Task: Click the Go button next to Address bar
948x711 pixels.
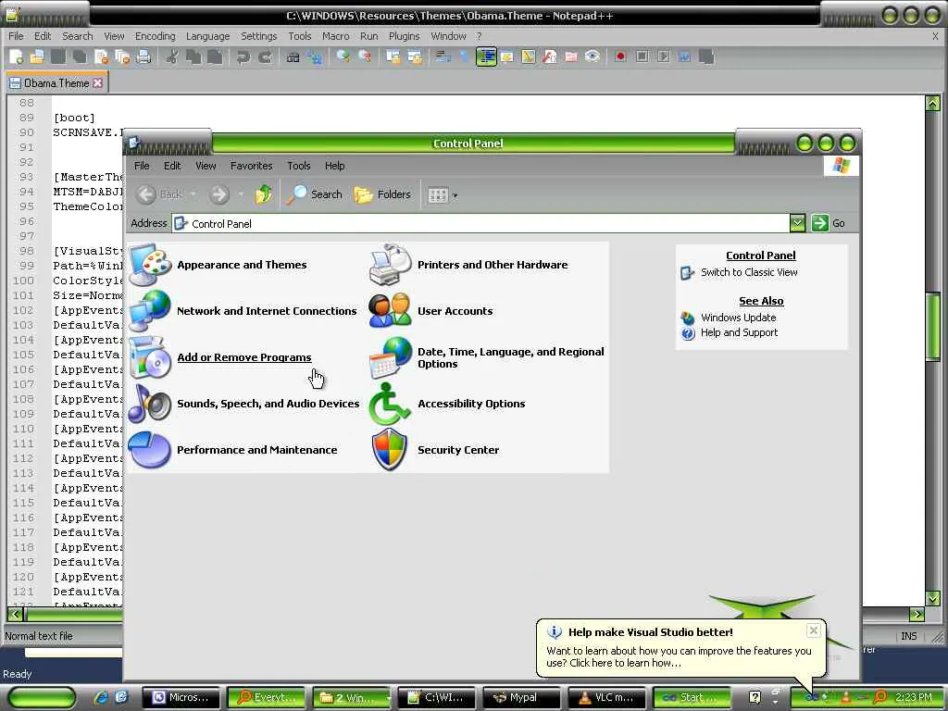Action: [829, 223]
